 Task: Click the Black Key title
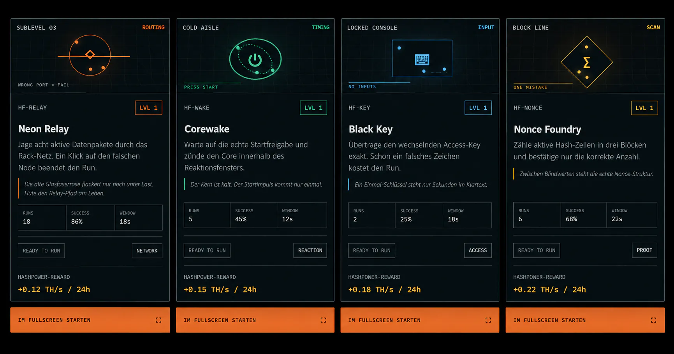point(371,129)
